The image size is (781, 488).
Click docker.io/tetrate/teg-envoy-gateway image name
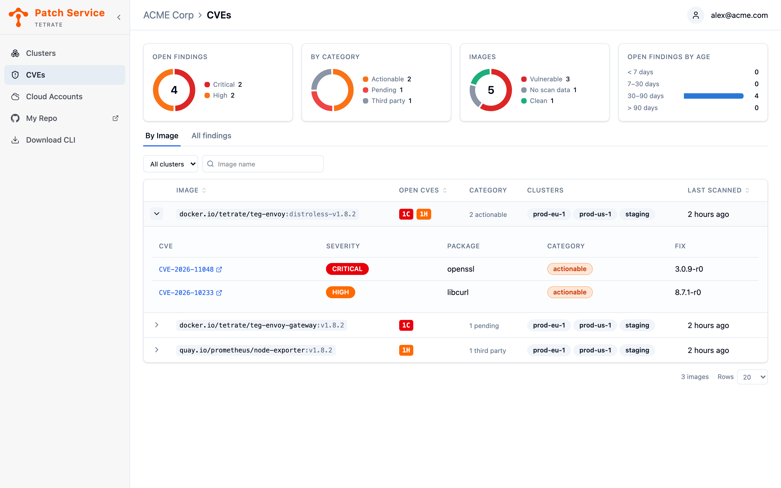pyautogui.click(x=261, y=325)
